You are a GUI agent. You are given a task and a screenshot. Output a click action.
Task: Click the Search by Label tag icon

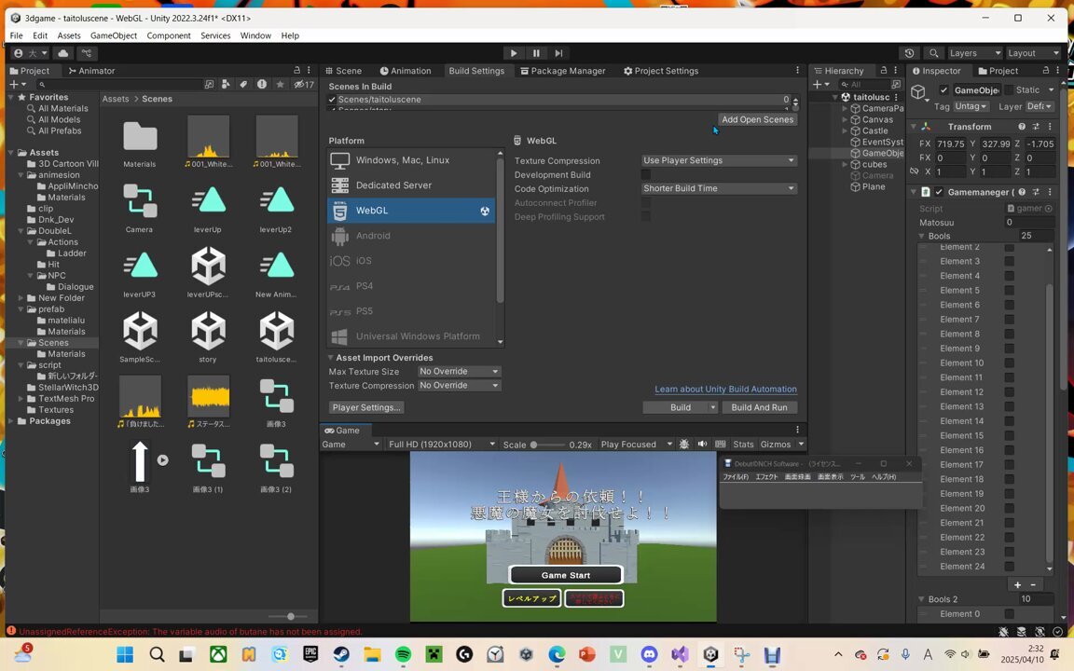(x=243, y=84)
